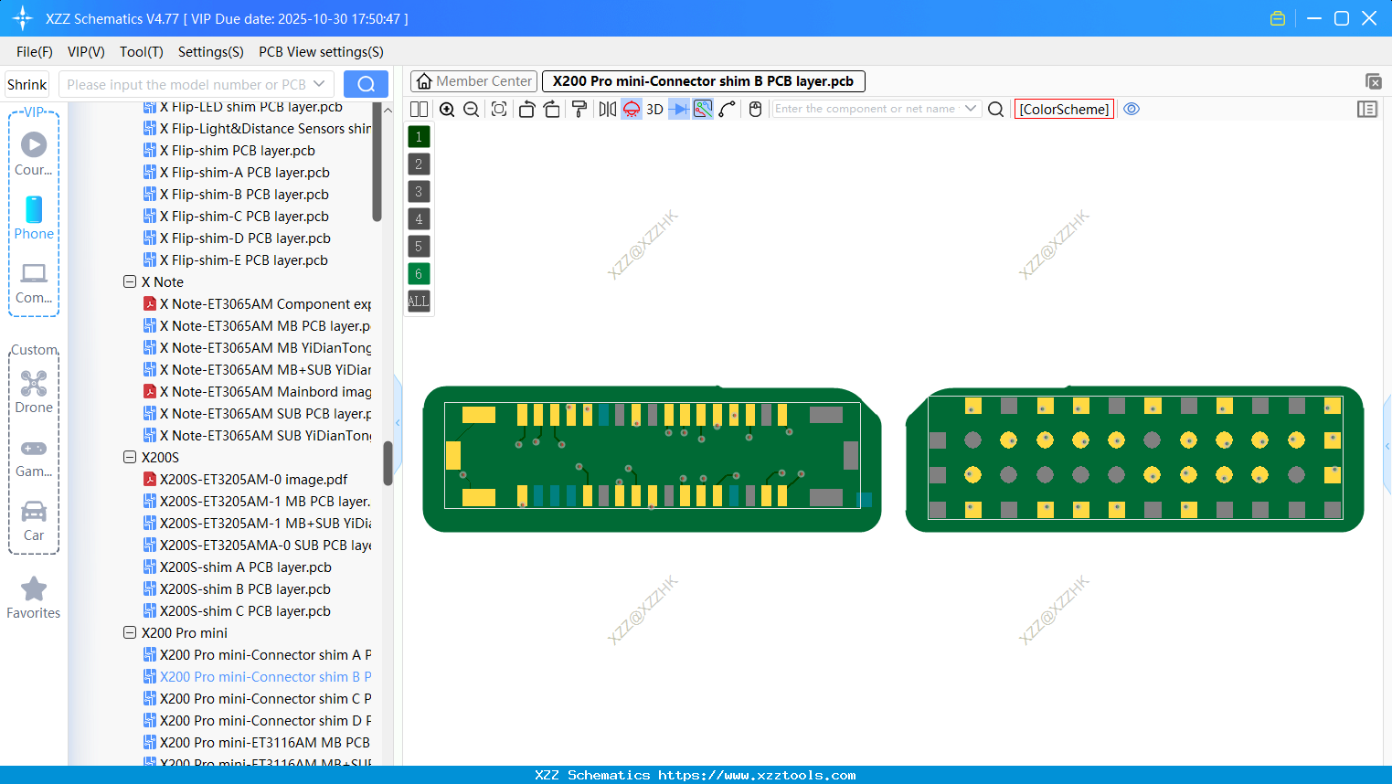
Task: Enable layer 3 display
Action: (419, 191)
